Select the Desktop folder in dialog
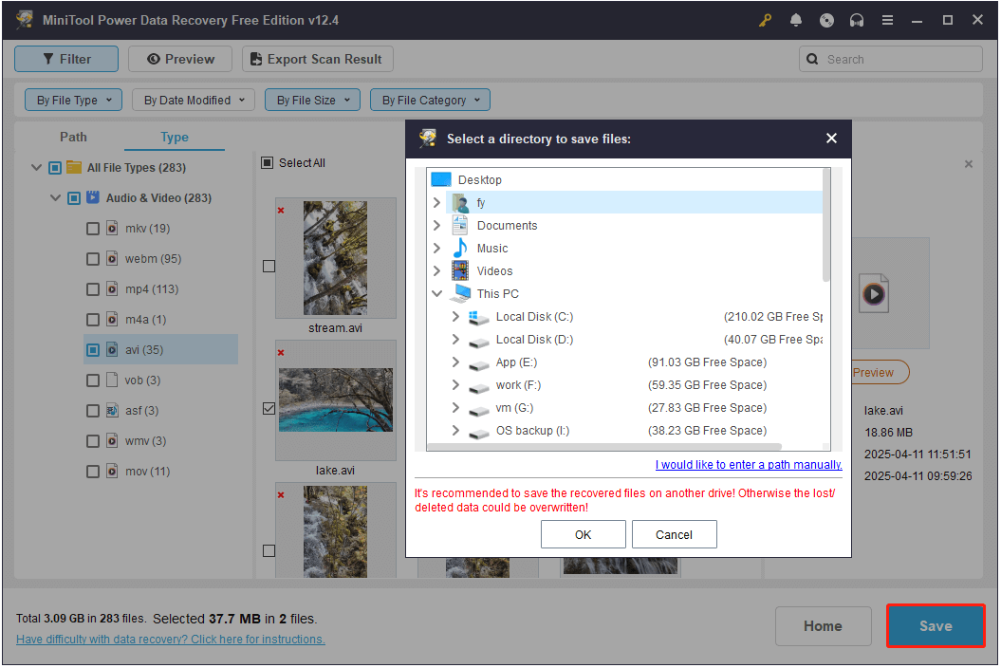Screen dimensions: 1001x668 [x=480, y=180]
